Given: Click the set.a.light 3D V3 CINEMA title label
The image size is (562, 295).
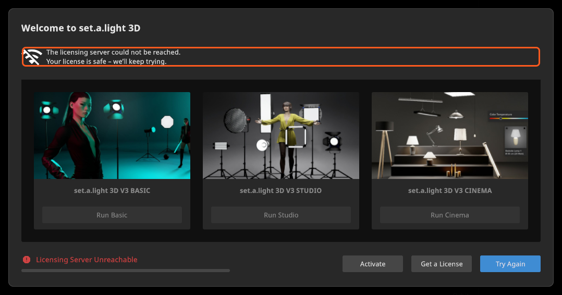Looking at the screenshot, I should [x=450, y=190].
